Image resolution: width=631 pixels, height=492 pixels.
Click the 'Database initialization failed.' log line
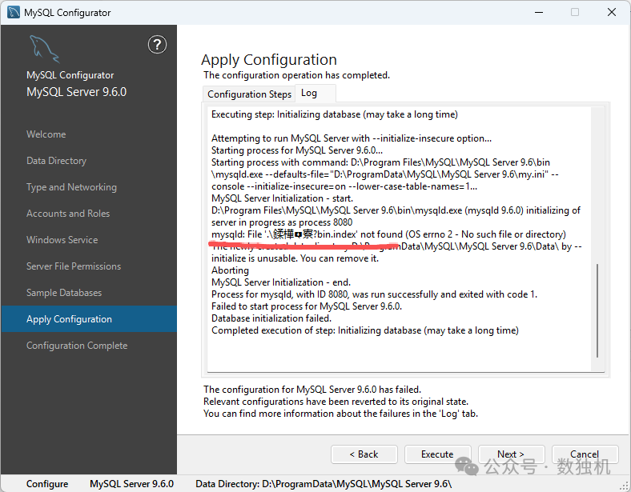point(271,318)
